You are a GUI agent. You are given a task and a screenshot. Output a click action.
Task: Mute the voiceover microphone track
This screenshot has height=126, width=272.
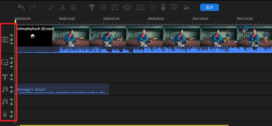point(12,112)
